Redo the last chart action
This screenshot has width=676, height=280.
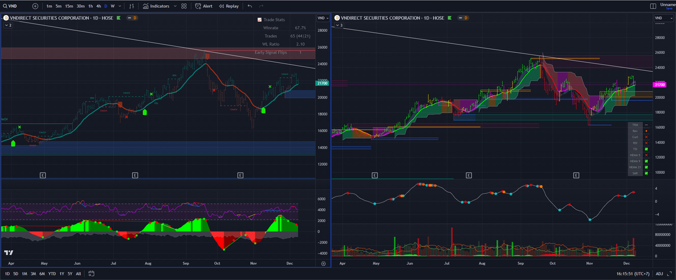[x=263, y=6]
